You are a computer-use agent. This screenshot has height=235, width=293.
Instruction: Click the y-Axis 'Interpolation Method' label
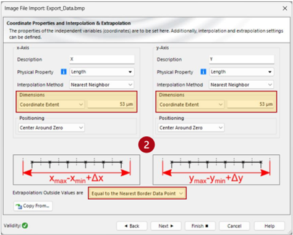(x=180, y=85)
